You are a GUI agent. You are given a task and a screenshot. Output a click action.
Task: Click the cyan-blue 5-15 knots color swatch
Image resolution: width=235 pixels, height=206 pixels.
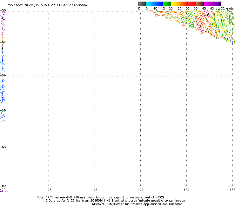pyautogui.click(x=155, y=4)
